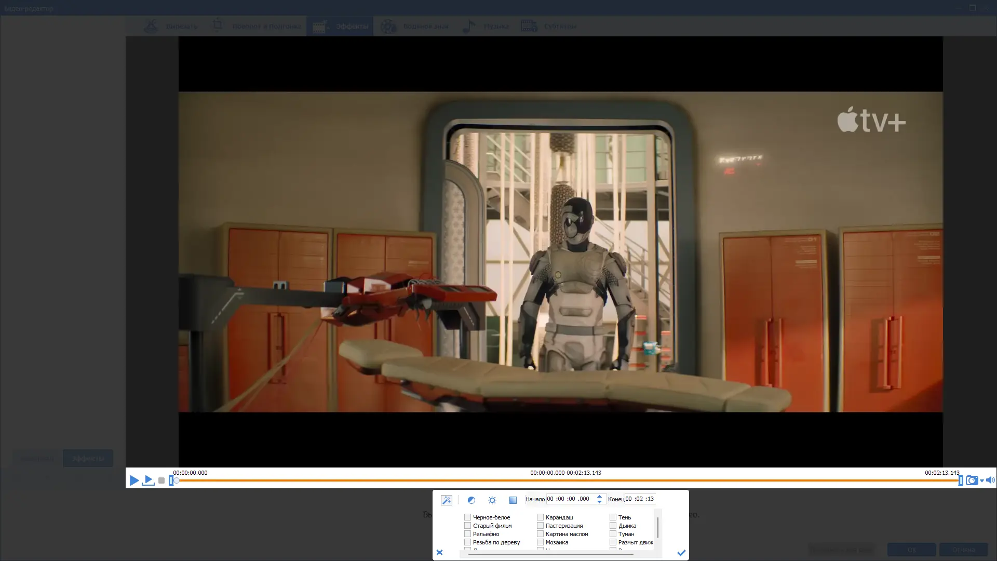This screenshot has width=997, height=561.
Task: Open the brightness sun icon
Action: pyautogui.click(x=492, y=500)
